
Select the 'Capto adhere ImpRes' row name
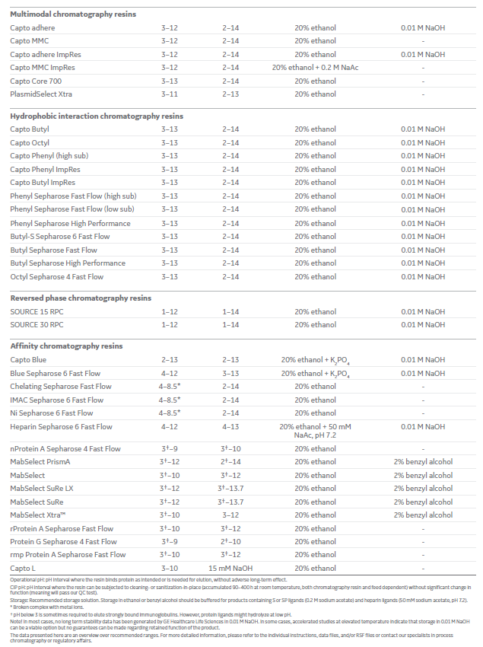[46, 55]
